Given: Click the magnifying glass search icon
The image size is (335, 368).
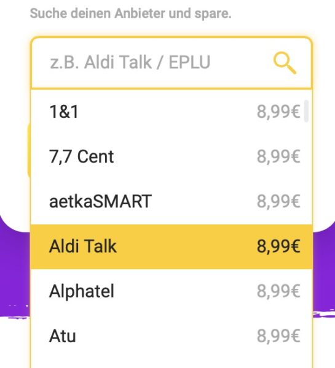Looking at the screenshot, I should (285, 63).
